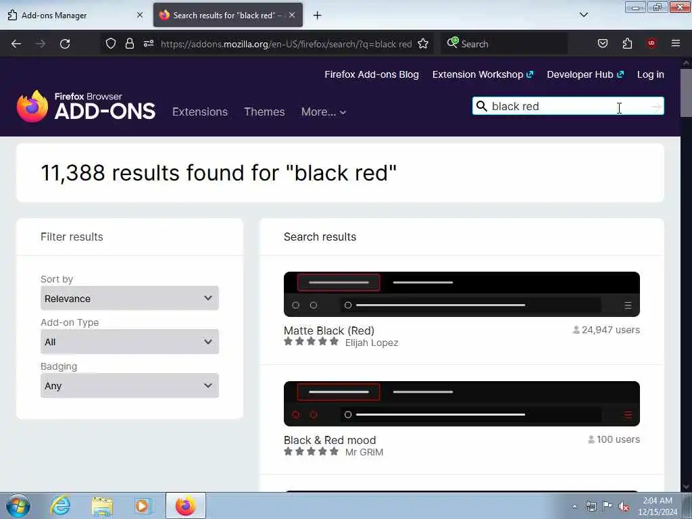Click the uBlock Origin toolbar icon
The image size is (692, 519).
[x=651, y=43]
